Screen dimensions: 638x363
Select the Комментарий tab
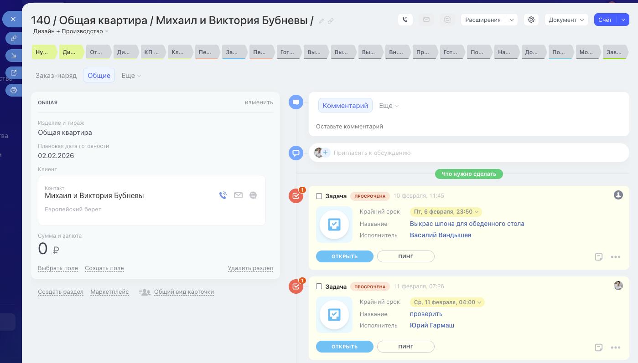point(345,106)
